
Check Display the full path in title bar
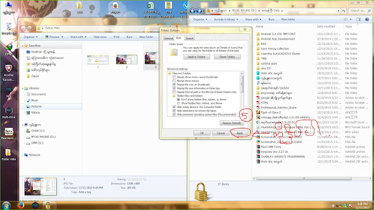coord(174,92)
